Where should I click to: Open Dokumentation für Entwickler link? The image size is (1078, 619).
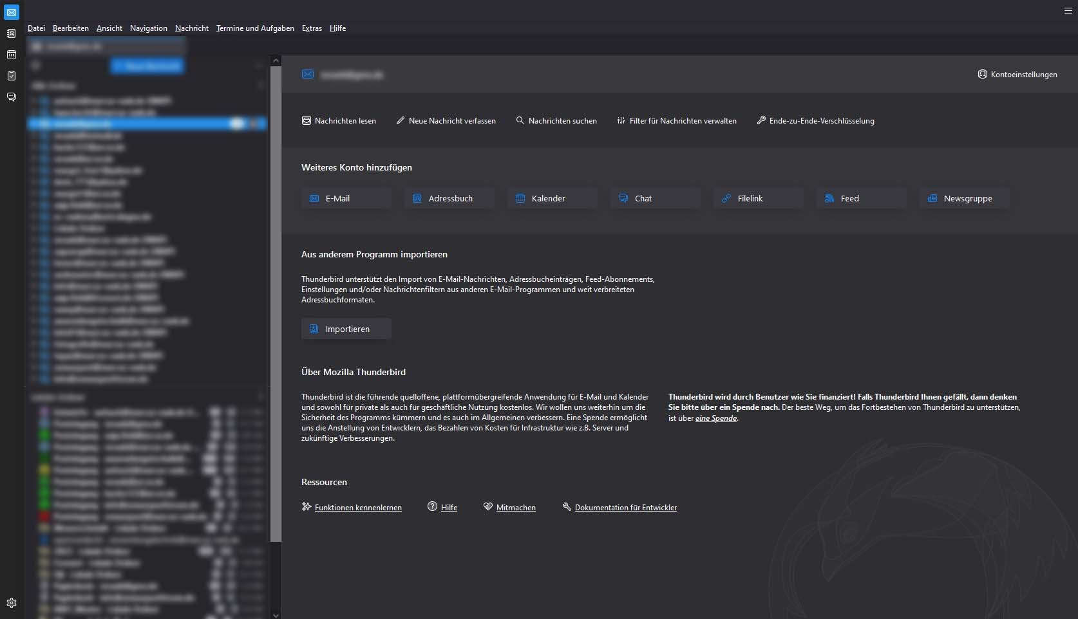click(x=626, y=508)
